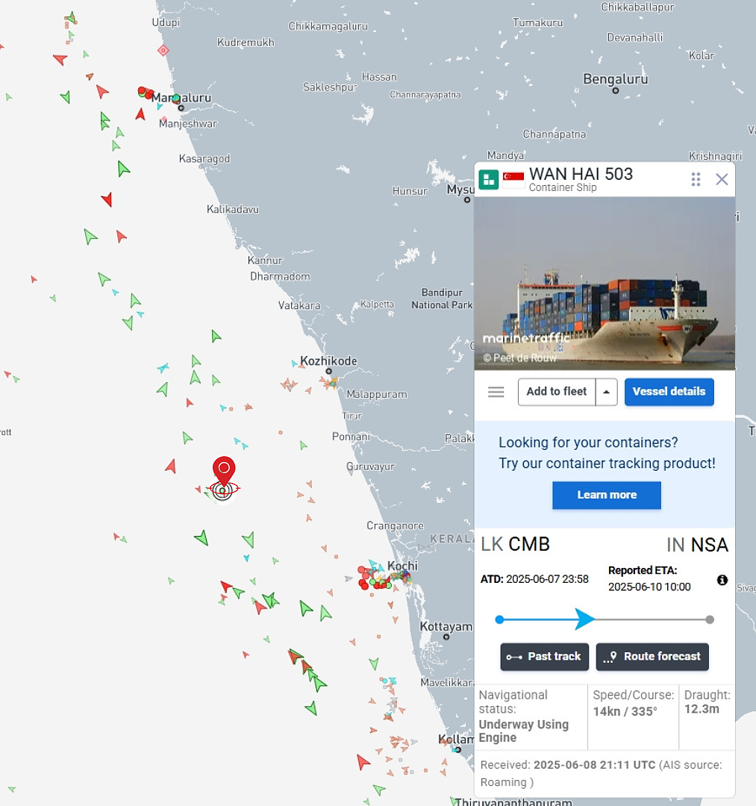This screenshot has height=806, width=756.
Task: Click the green container ship type icon
Action: tap(488, 179)
